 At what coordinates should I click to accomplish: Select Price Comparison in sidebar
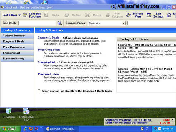[17, 47]
